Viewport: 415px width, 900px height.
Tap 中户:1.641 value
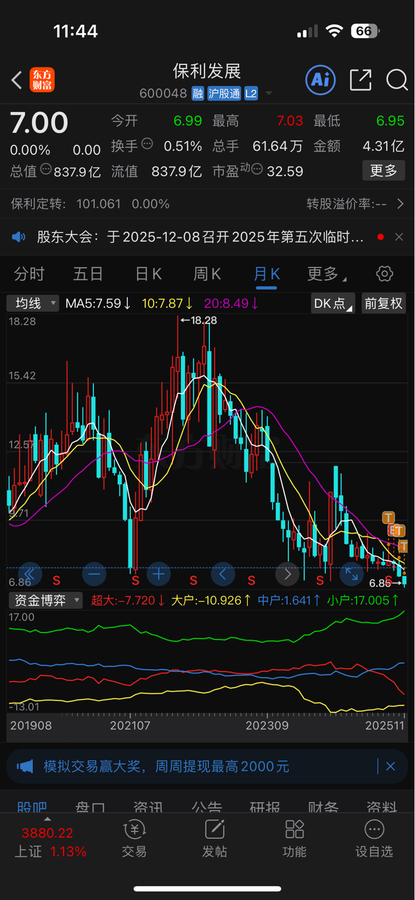click(x=289, y=600)
